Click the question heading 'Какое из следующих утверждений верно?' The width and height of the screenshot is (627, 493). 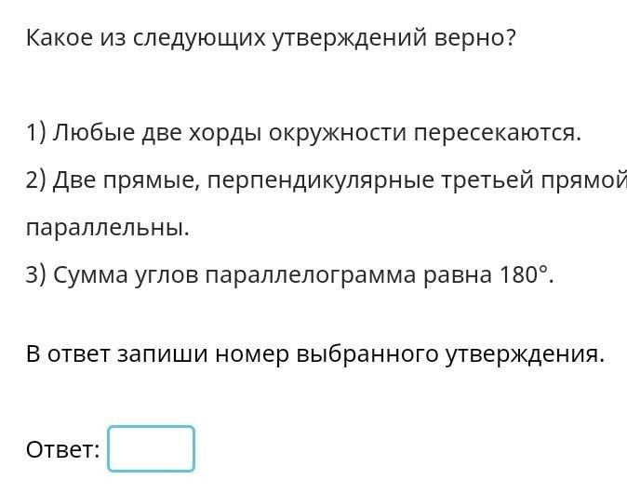click(271, 38)
